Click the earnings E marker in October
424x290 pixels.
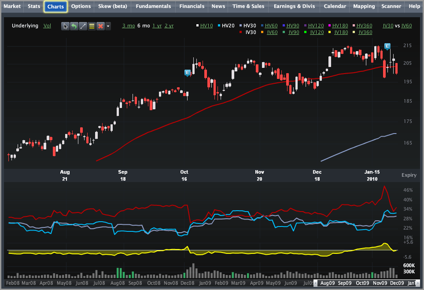pyautogui.click(x=188, y=73)
